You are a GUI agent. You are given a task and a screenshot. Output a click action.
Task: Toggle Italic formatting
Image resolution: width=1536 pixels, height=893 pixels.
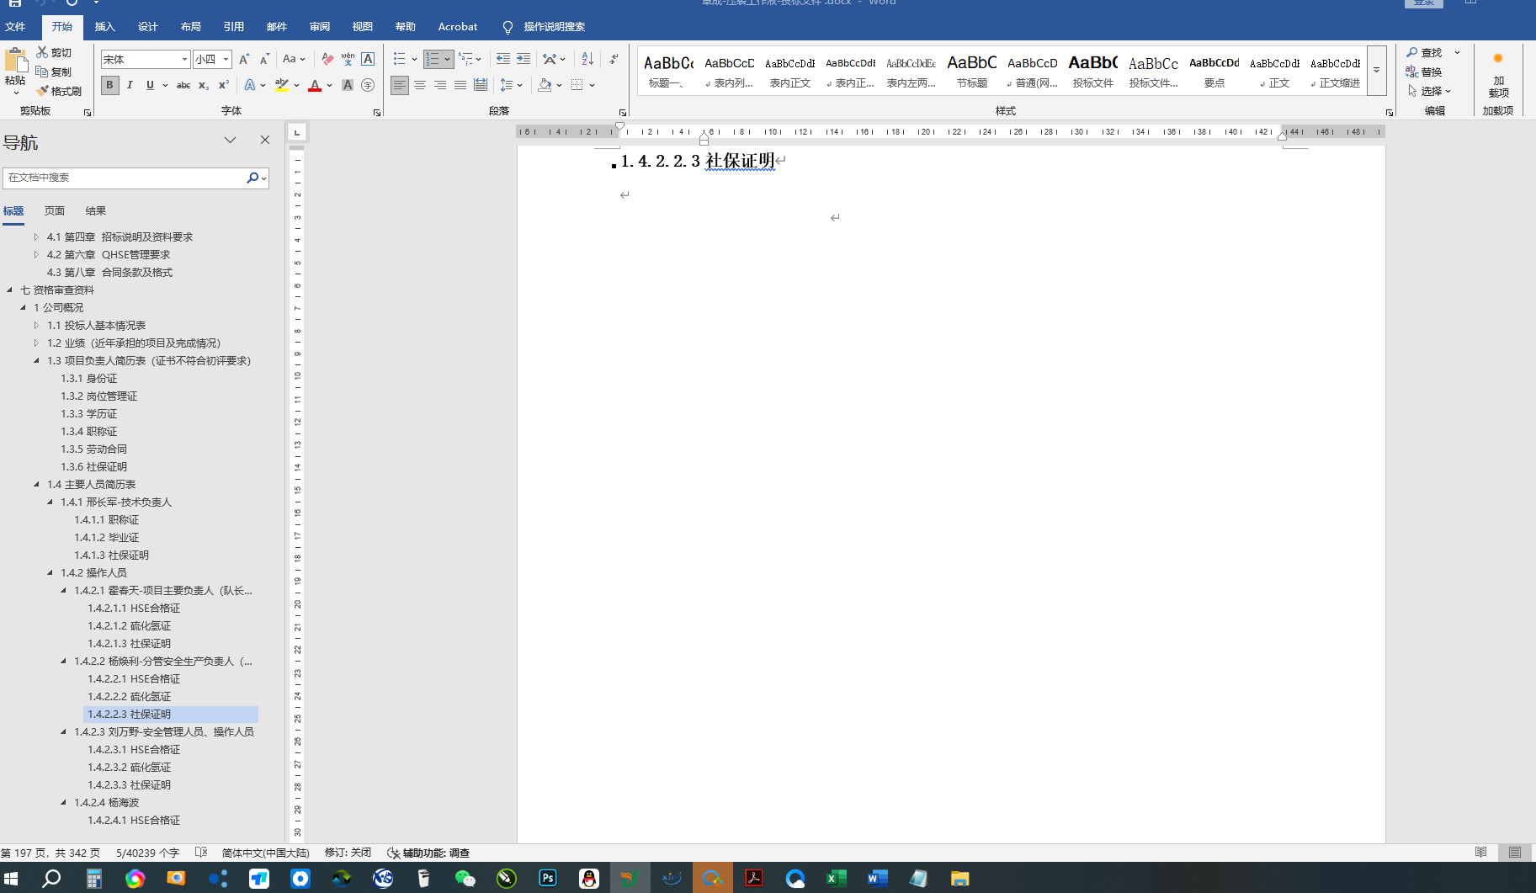pos(130,85)
